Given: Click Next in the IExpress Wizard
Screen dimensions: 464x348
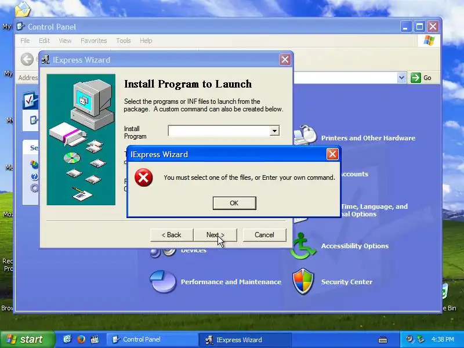Looking at the screenshot, I should pyautogui.click(x=215, y=235).
